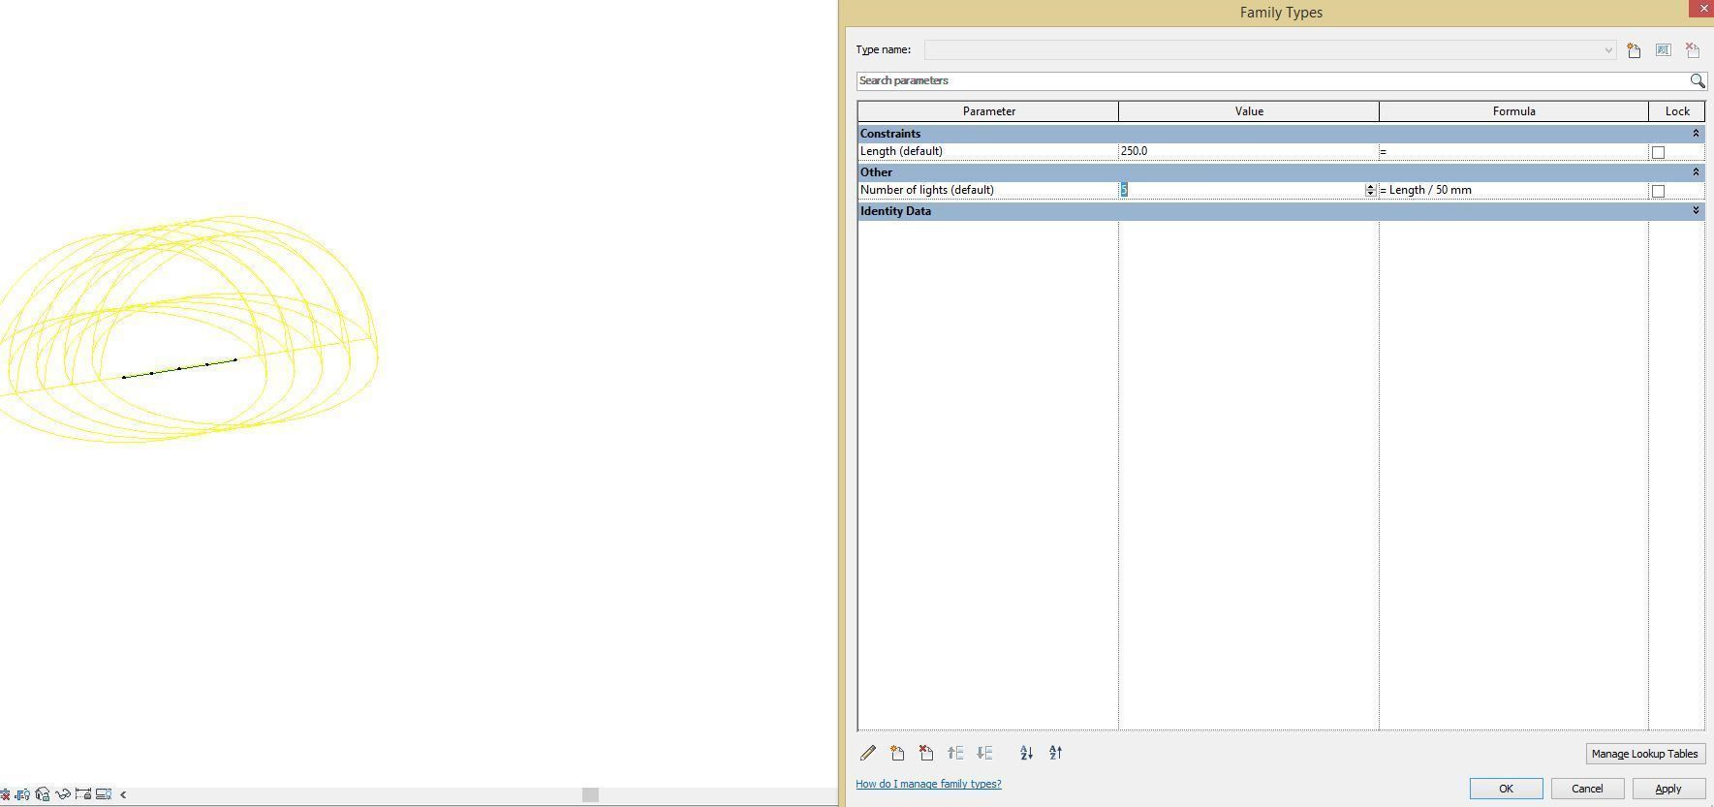Click the Edit Parameter pencil icon
Screen dimensions: 1714x807
click(x=868, y=753)
